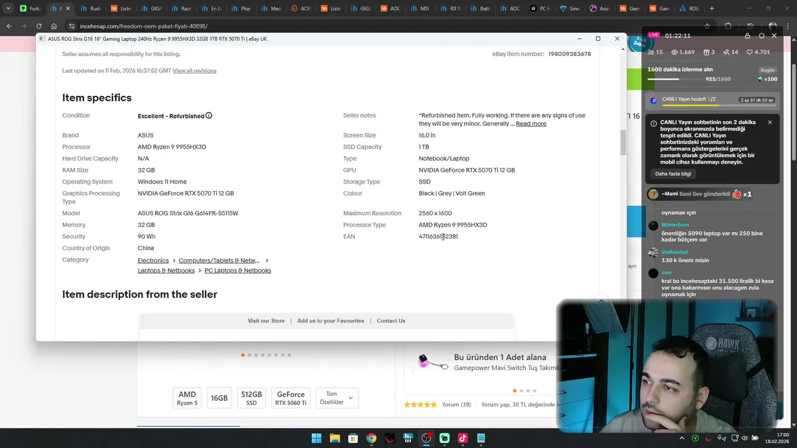Switch to the Sine tab

pyautogui.click(x=570, y=9)
